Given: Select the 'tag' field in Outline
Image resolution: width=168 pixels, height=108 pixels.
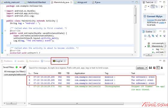Looking at the screenshot, I should 158,49.
